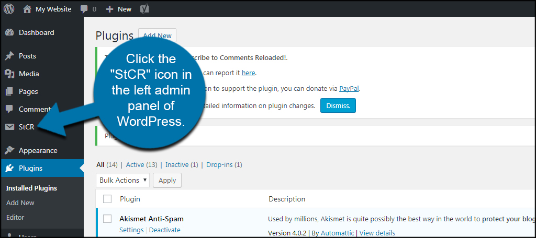Open Editor in Plugins submenu
This screenshot has width=536, height=238.
click(x=15, y=217)
